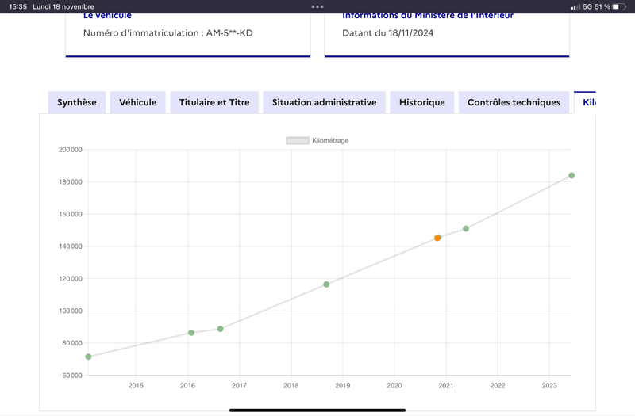The height and width of the screenshot is (416, 635).
Task: Click the Le véhicule heading
Action: 107,16
